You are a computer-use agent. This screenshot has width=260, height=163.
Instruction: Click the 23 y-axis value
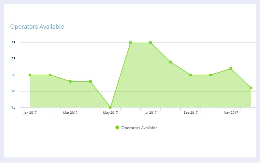pos(13,59)
